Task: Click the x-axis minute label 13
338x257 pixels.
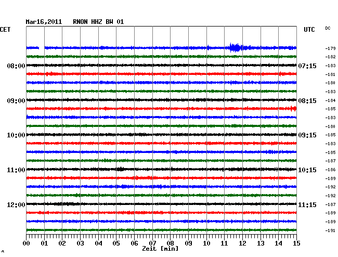Action: (x=261, y=243)
